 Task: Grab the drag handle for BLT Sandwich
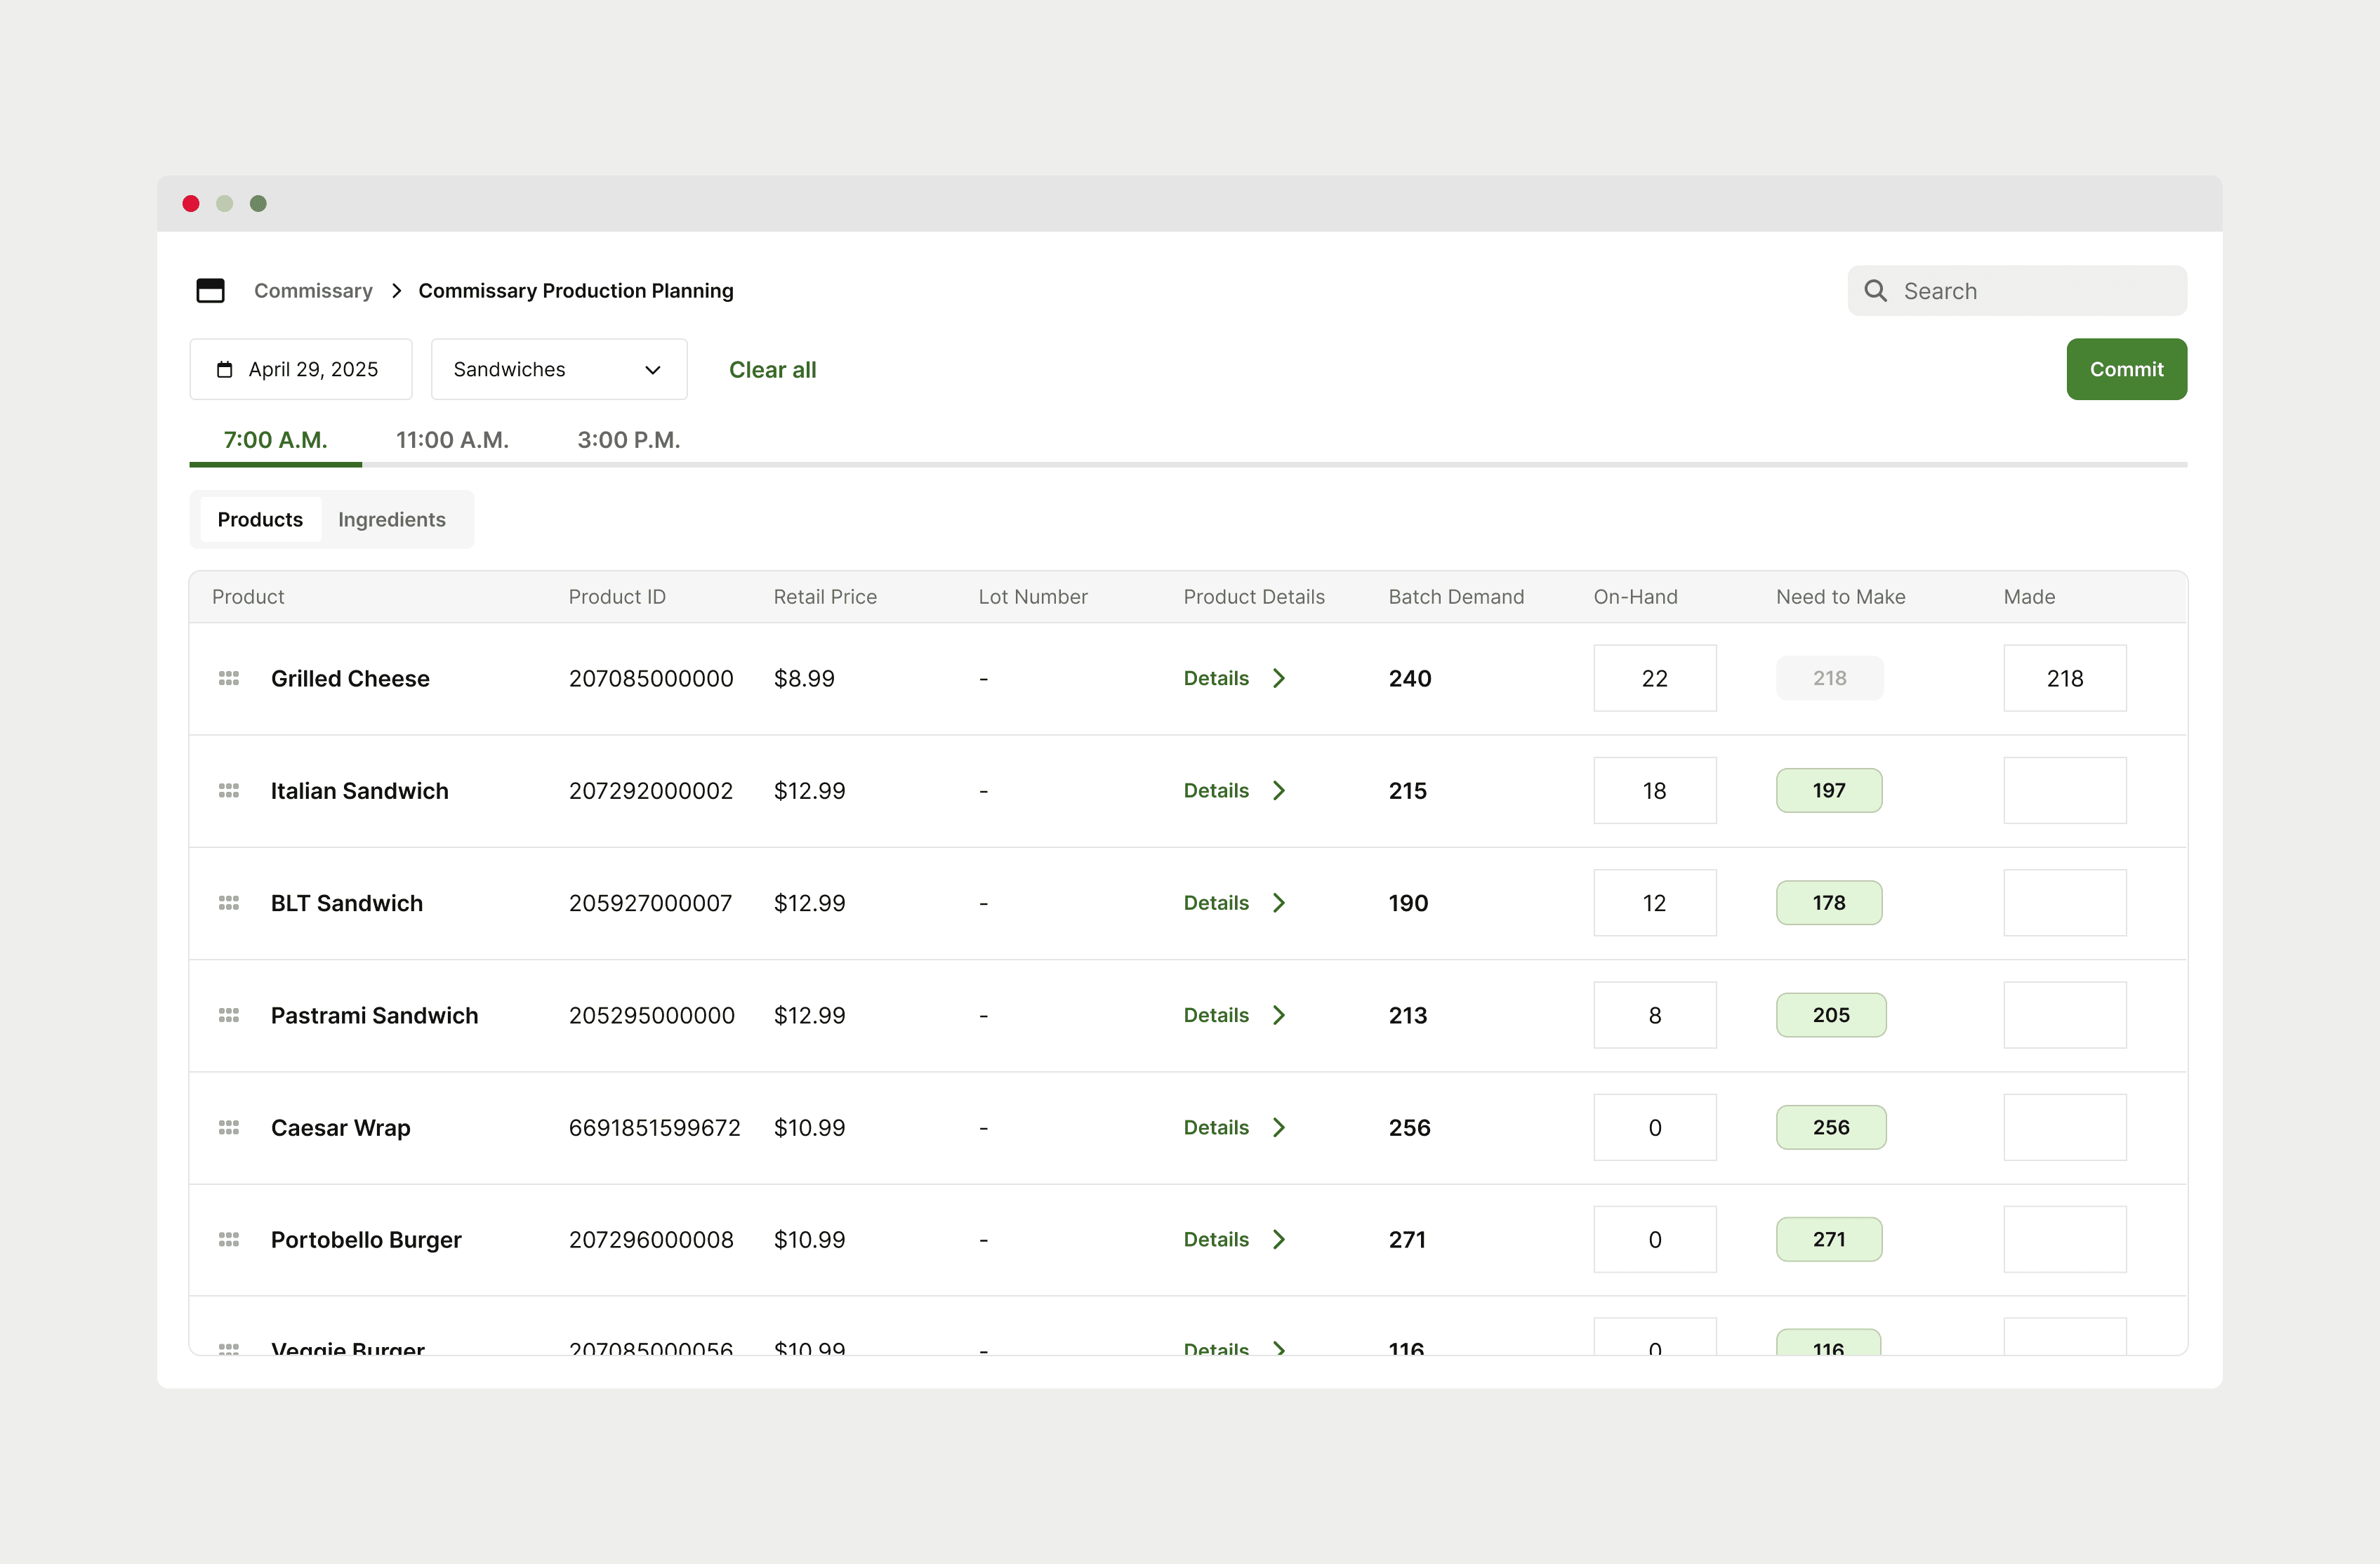(228, 902)
